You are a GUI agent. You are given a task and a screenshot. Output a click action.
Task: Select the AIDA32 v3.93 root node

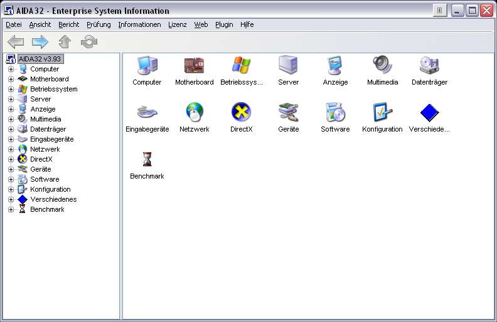pyautogui.click(x=40, y=59)
